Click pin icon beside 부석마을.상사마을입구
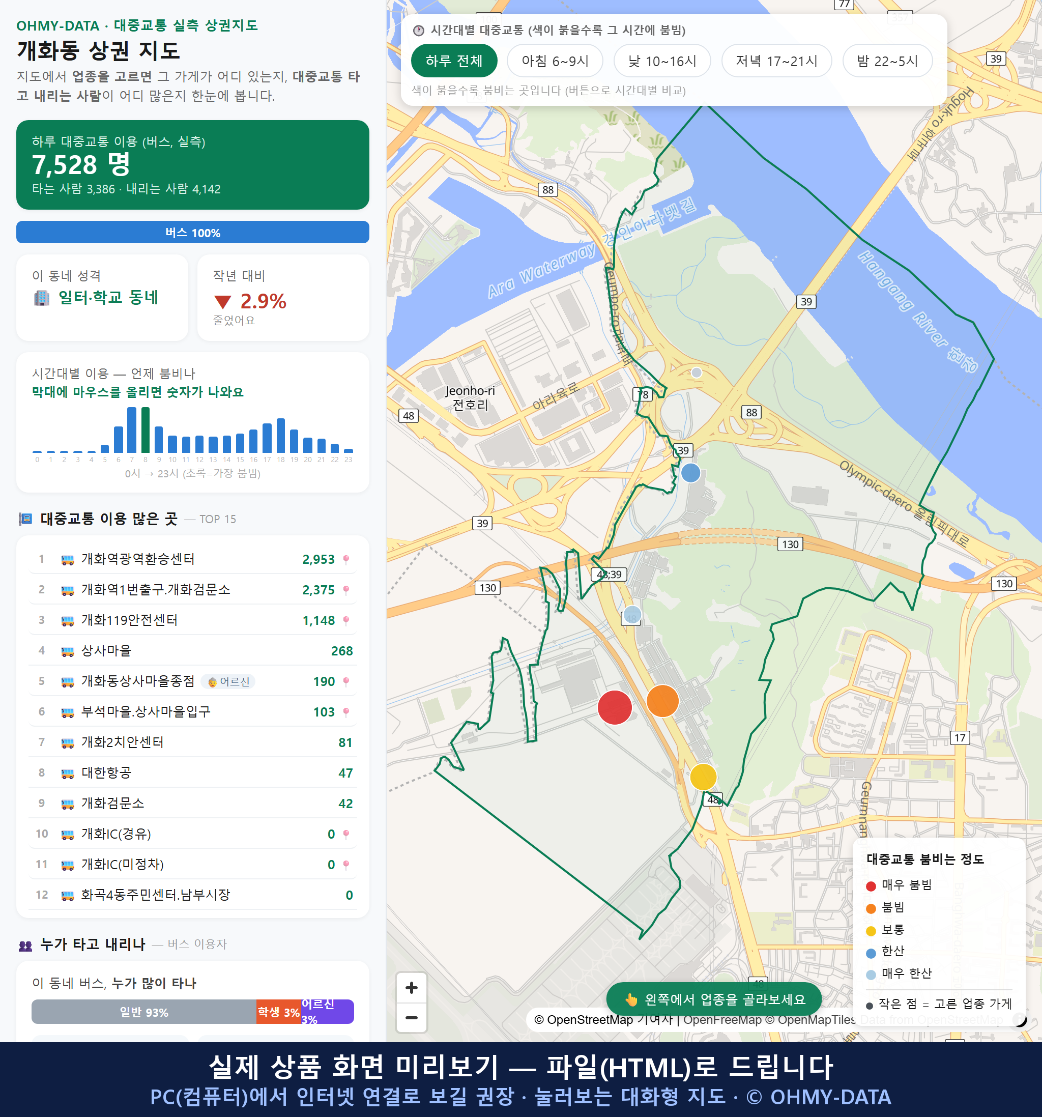The height and width of the screenshot is (1117, 1042). click(x=346, y=712)
